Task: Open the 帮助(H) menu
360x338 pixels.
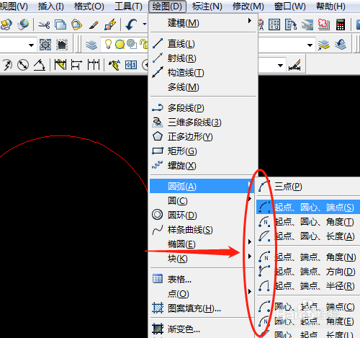Action: point(330,6)
